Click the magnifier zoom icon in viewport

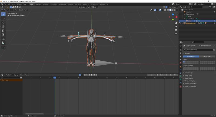point(176,23)
